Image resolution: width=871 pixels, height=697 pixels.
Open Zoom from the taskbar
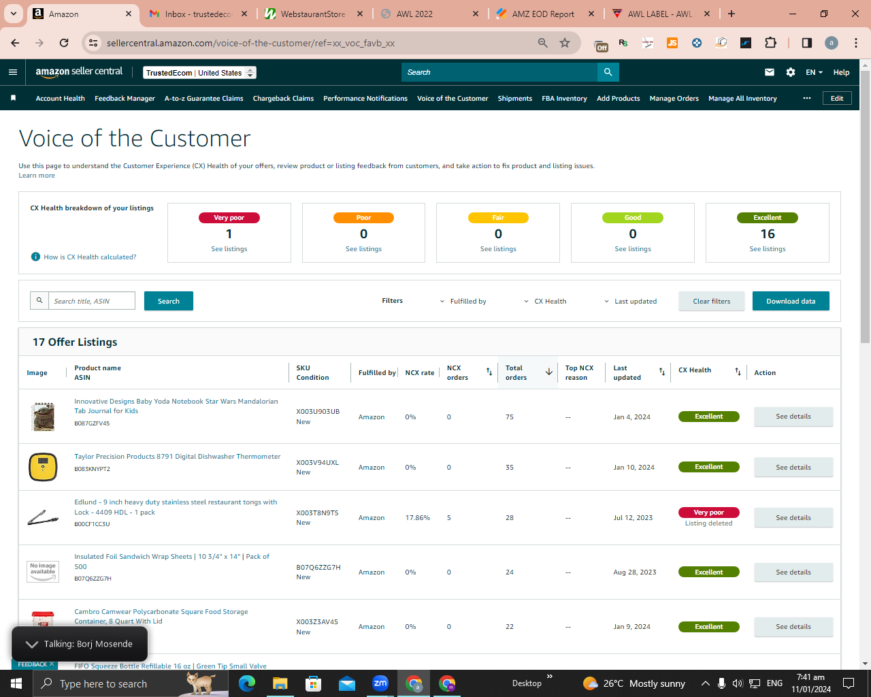[x=380, y=683]
